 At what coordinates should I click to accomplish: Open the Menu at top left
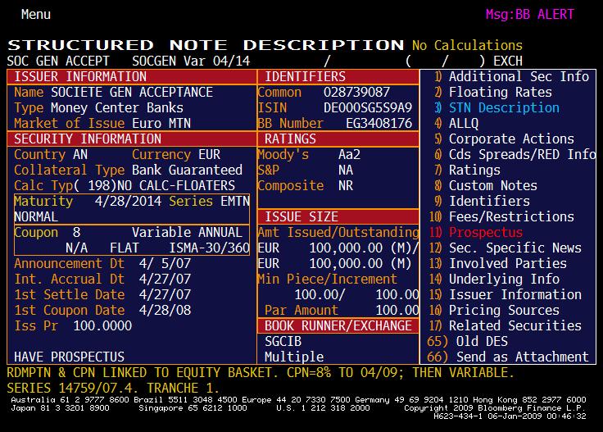pos(36,15)
